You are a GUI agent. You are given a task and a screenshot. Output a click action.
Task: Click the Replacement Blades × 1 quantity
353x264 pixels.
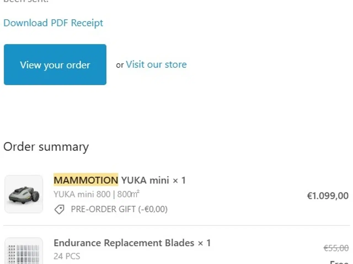tap(204, 243)
